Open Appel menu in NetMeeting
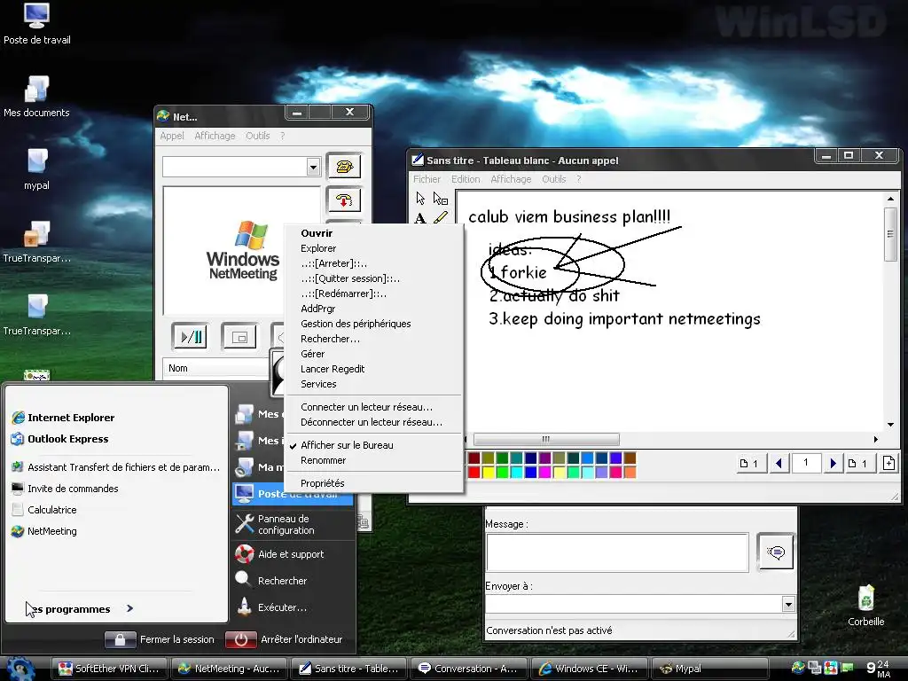 pos(172,136)
